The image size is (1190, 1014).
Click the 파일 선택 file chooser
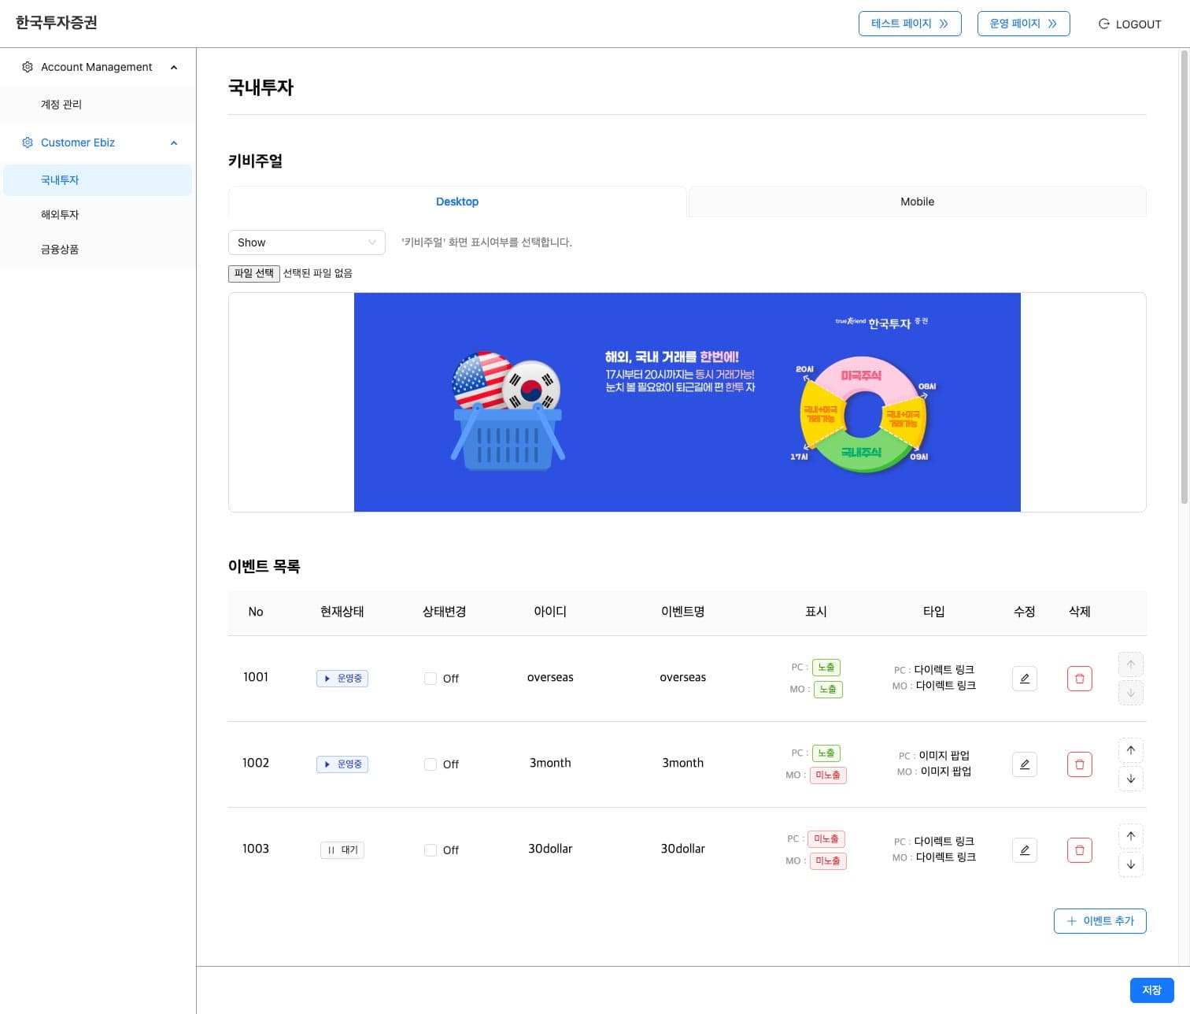[x=253, y=273]
